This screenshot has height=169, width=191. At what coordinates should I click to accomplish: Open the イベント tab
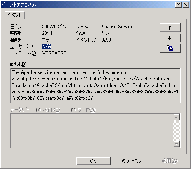tap(15, 15)
